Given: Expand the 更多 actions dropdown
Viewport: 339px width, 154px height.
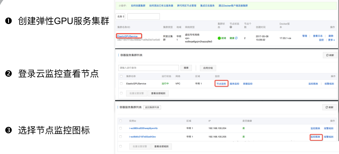Looking at the screenshot, I should [331, 40].
